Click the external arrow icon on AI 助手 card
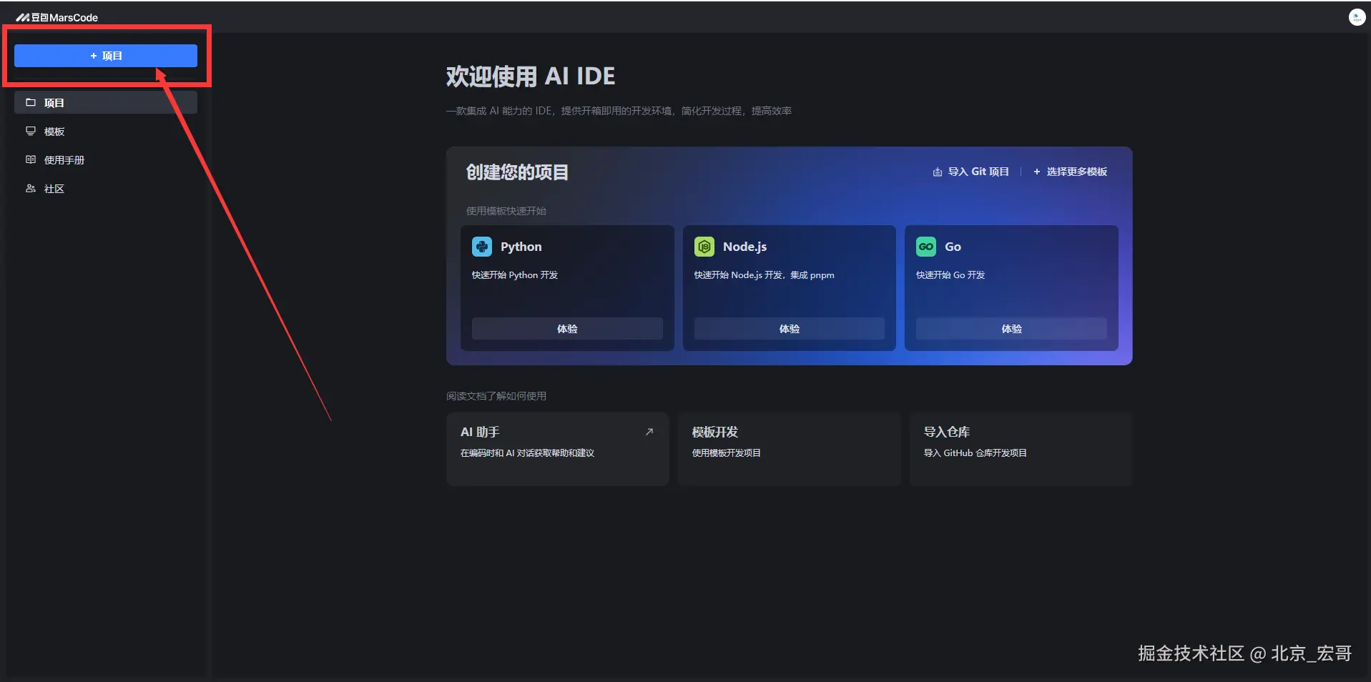The image size is (1371, 682). (x=649, y=432)
